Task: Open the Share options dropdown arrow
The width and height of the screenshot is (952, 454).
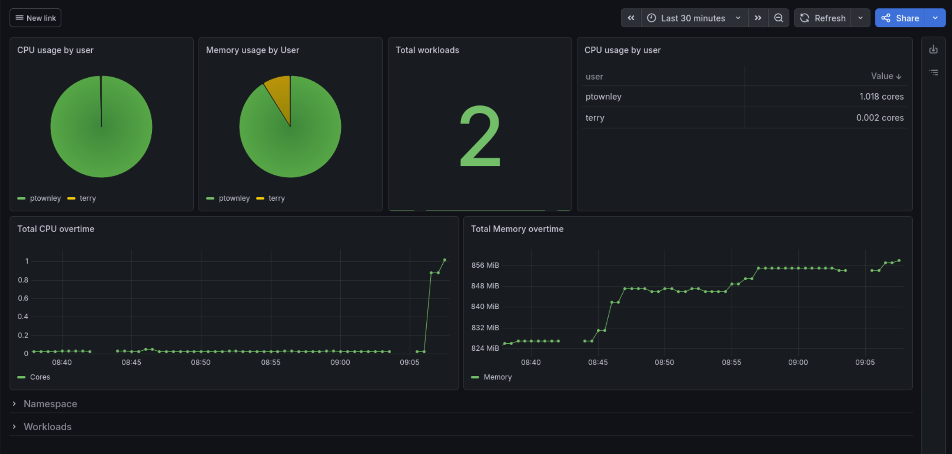Action: click(x=935, y=18)
